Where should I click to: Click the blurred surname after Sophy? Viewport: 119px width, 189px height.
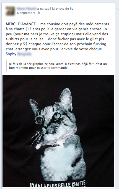click(x=24, y=54)
